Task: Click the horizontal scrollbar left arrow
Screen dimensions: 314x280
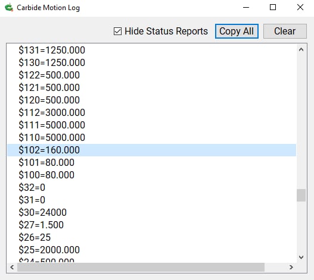Action: point(12,267)
